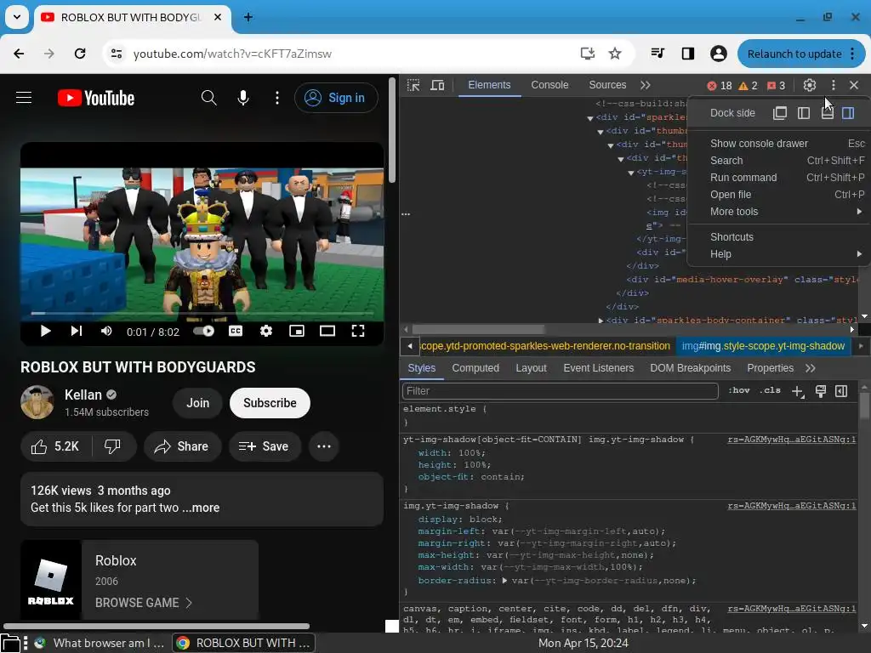Expand description with ...more
Screen dimensions: 871x653
(201, 508)
